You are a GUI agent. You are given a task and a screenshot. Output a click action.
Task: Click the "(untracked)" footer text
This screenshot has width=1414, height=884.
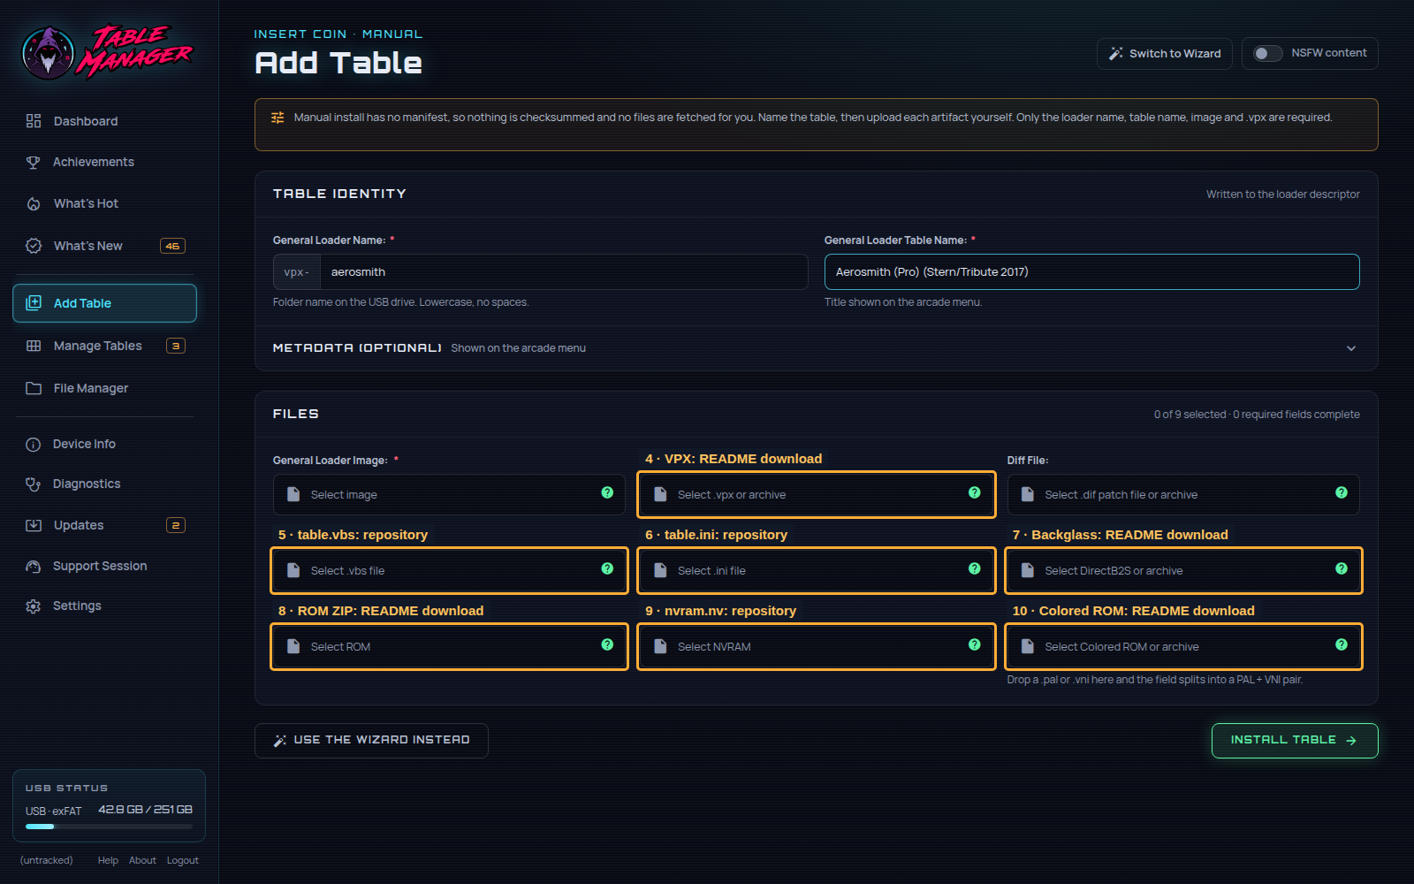46,860
